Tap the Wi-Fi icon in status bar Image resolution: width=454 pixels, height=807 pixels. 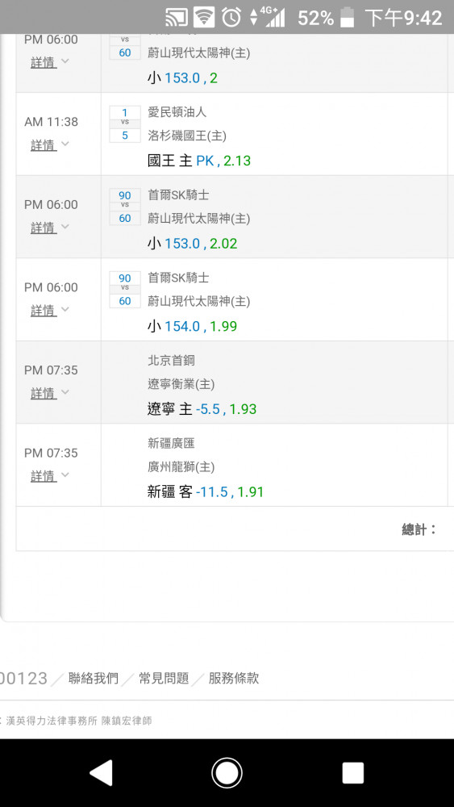pos(204,18)
